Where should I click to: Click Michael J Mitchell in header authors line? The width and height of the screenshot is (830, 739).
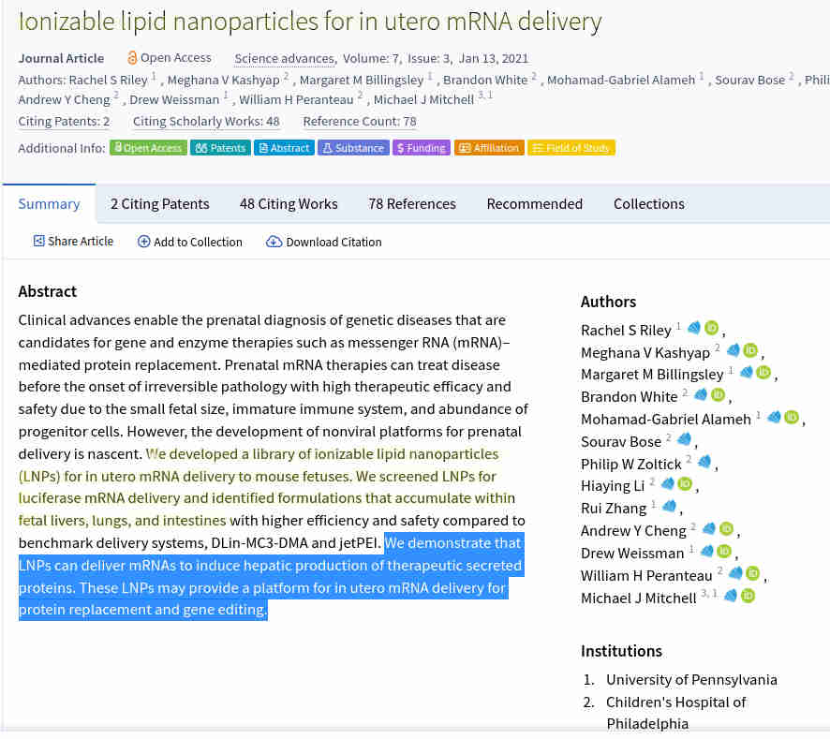pyautogui.click(x=423, y=99)
